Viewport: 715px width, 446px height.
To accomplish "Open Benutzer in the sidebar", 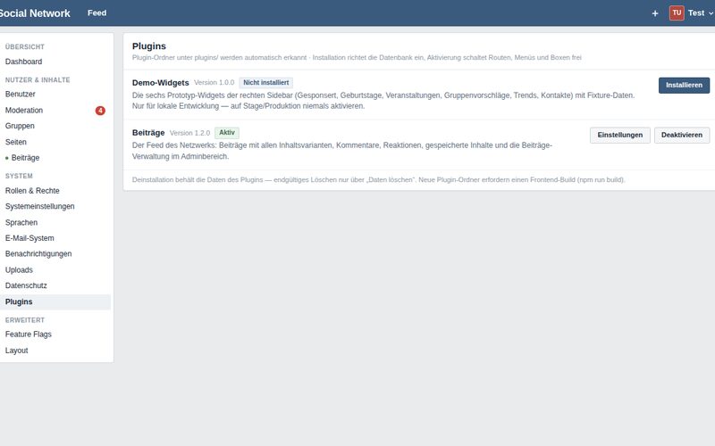I will [20, 94].
